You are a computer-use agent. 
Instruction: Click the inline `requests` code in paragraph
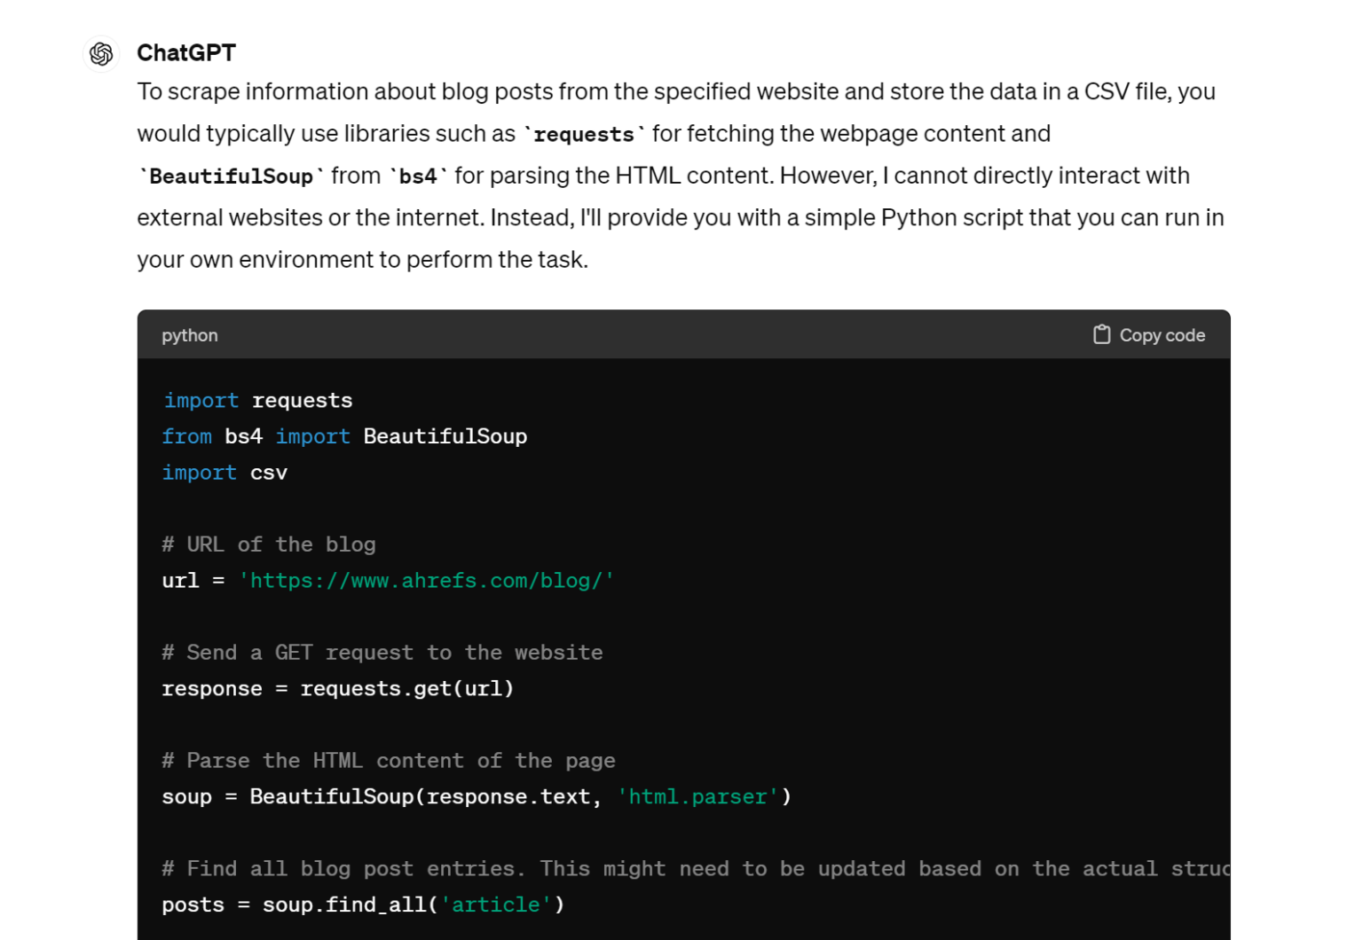583,135
